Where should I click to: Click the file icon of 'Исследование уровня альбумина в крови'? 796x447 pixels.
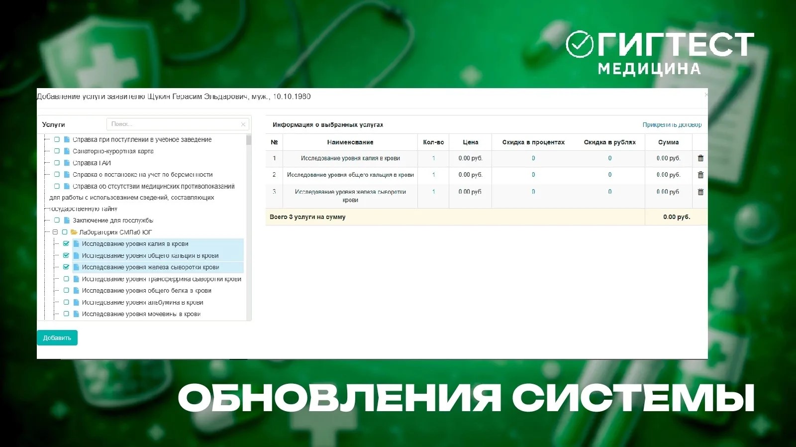(76, 302)
